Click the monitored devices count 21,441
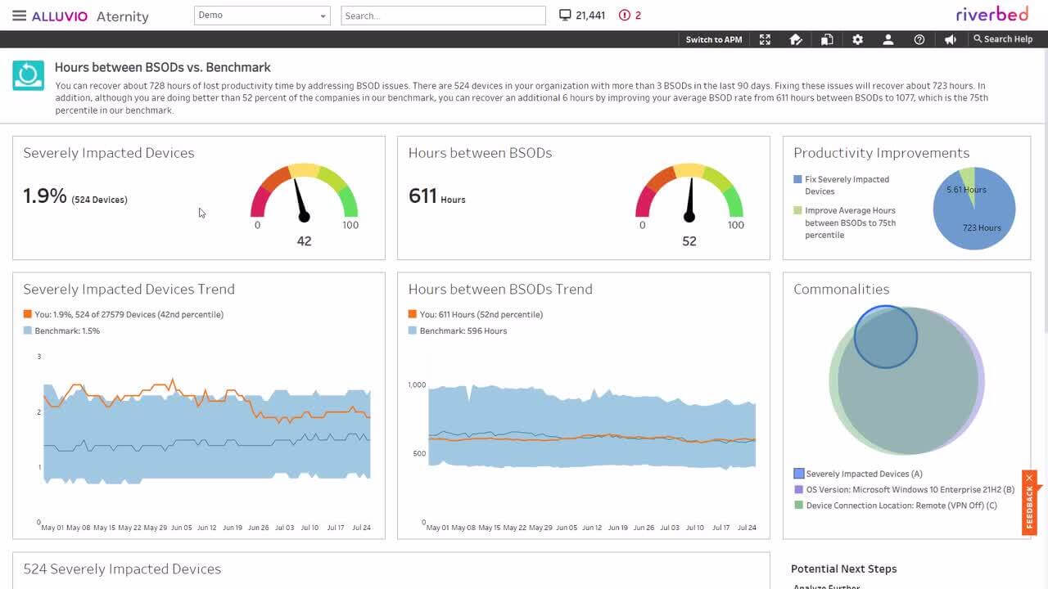 click(582, 16)
